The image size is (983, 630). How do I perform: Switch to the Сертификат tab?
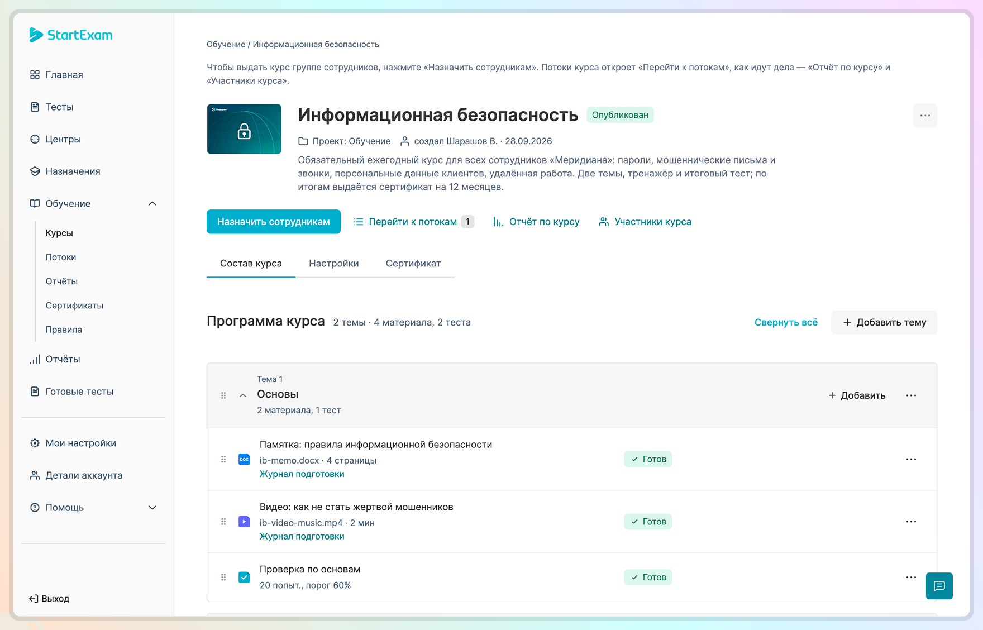click(413, 264)
